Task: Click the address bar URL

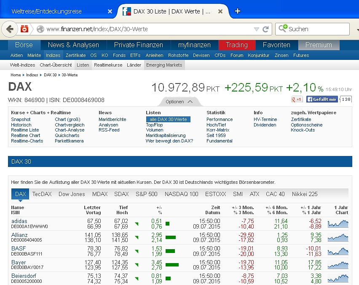Action: pos(97,29)
